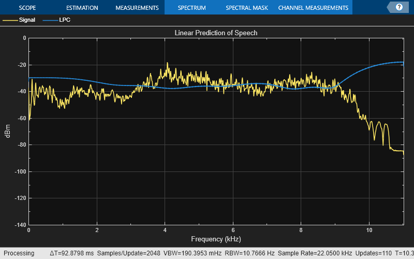
Task: Open the Measurements tab
Action: (137, 8)
